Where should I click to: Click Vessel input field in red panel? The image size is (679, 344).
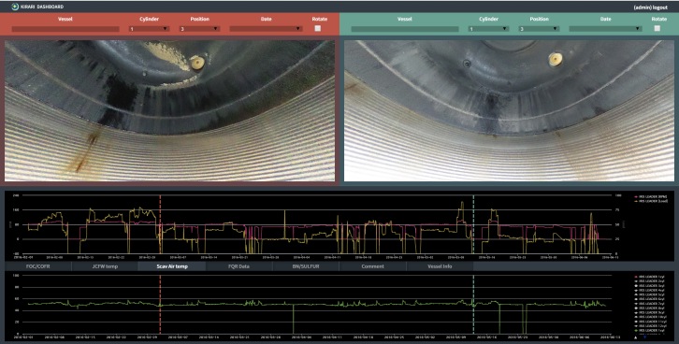[x=65, y=29]
